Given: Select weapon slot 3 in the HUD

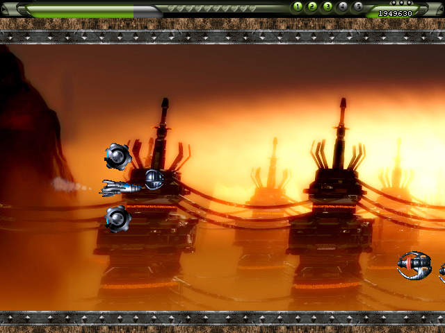Looking at the screenshot, I should 327,7.
